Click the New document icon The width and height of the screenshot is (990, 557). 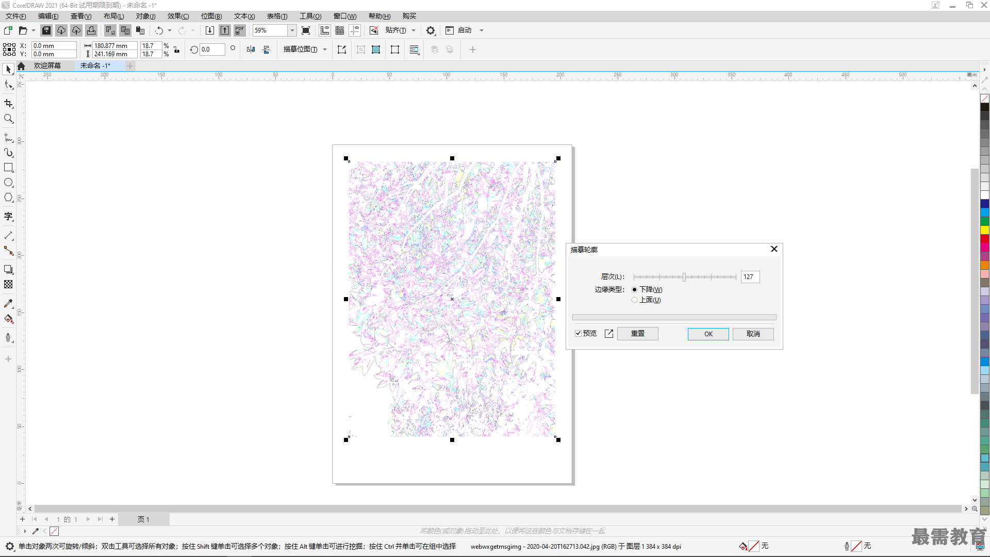click(x=8, y=30)
